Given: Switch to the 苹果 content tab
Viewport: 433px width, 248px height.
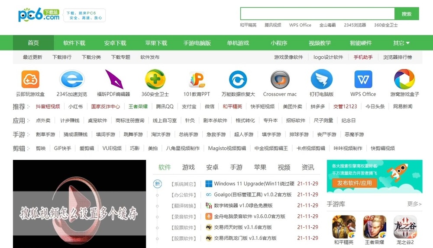Looking at the screenshot, I should click(x=260, y=167).
